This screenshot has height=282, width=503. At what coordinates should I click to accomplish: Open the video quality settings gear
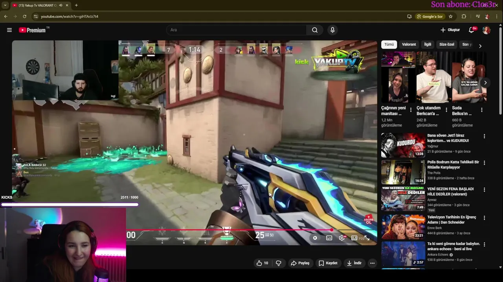[x=342, y=238]
